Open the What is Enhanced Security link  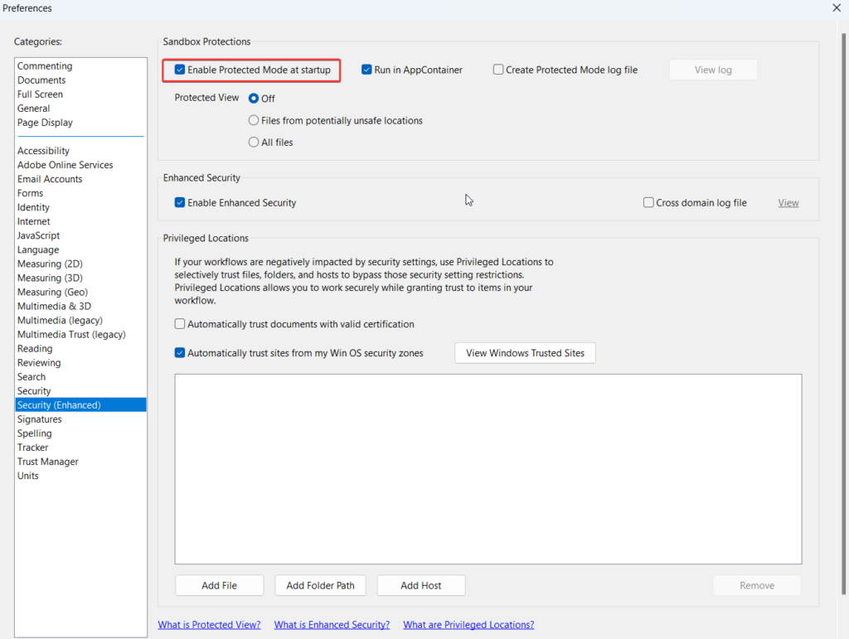coord(332,625)
